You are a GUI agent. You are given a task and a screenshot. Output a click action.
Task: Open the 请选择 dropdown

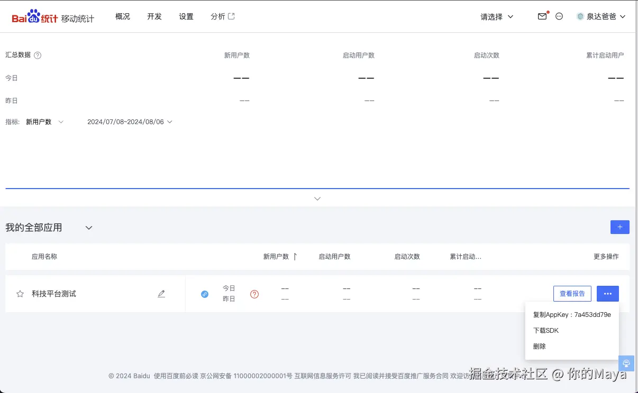[497, 17]
